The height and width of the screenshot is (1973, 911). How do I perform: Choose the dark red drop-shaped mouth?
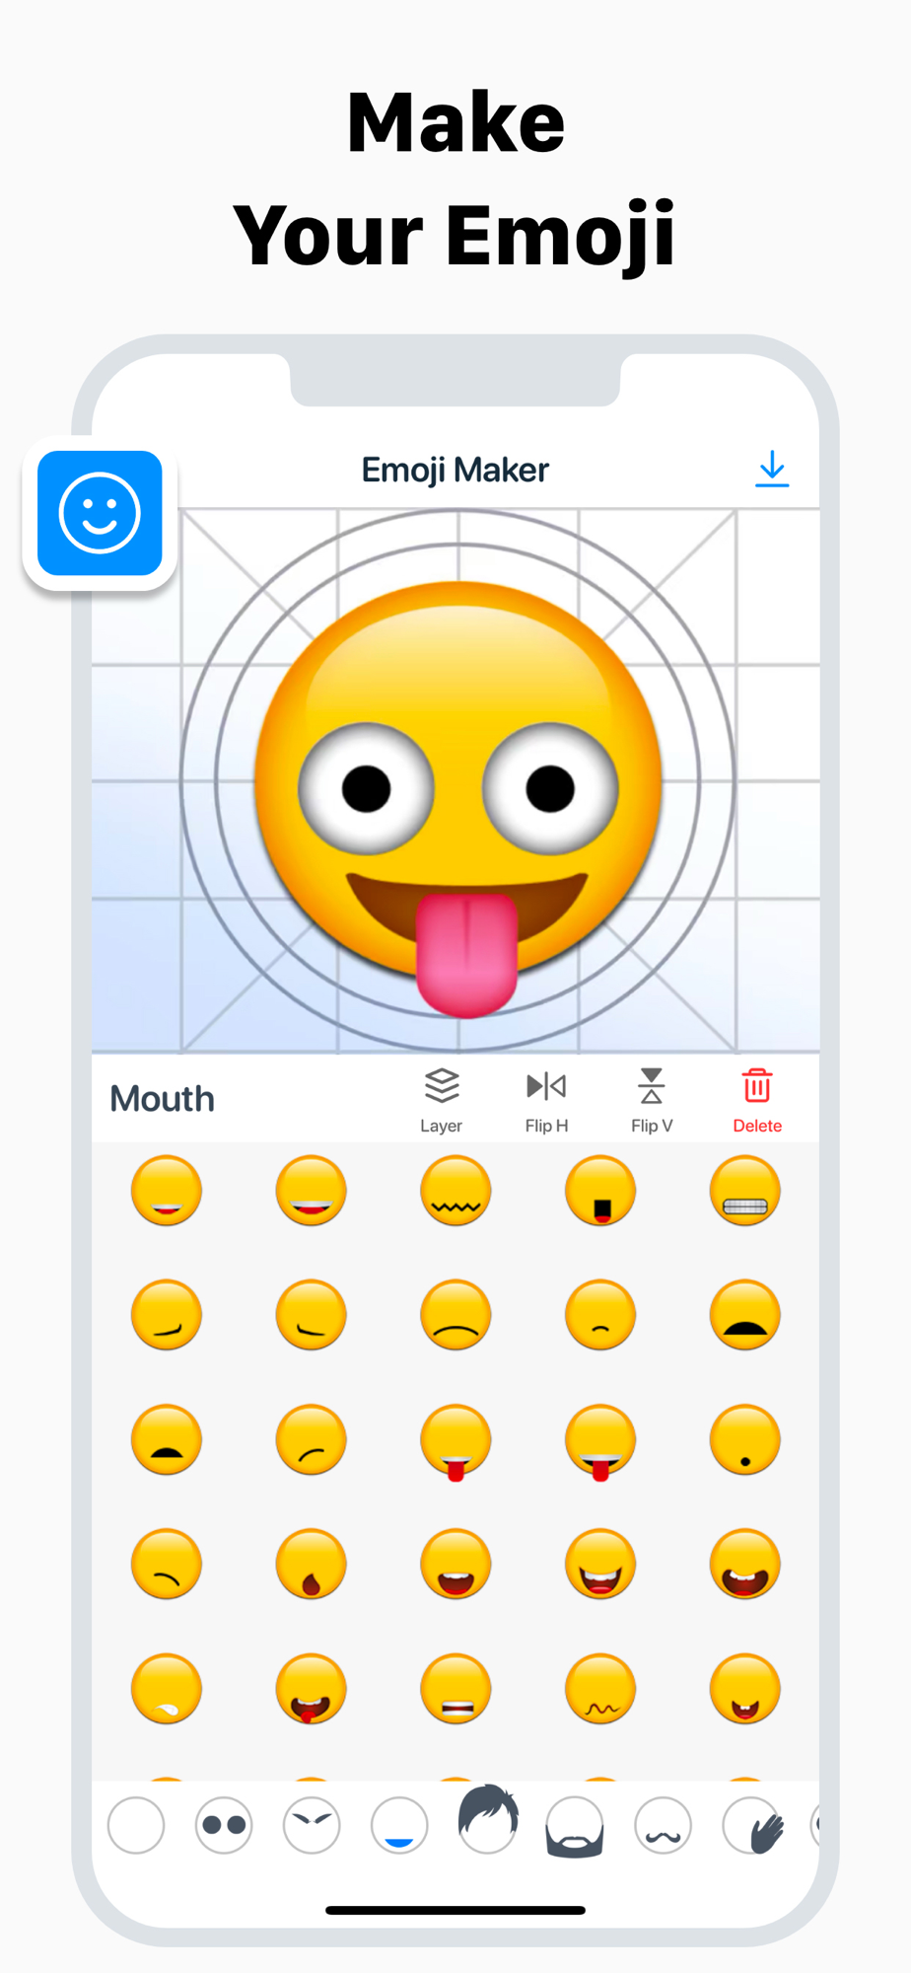[x=312, y=1564]
